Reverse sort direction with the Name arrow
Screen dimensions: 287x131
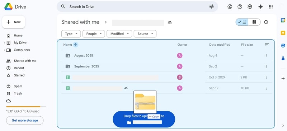(76, 45)
